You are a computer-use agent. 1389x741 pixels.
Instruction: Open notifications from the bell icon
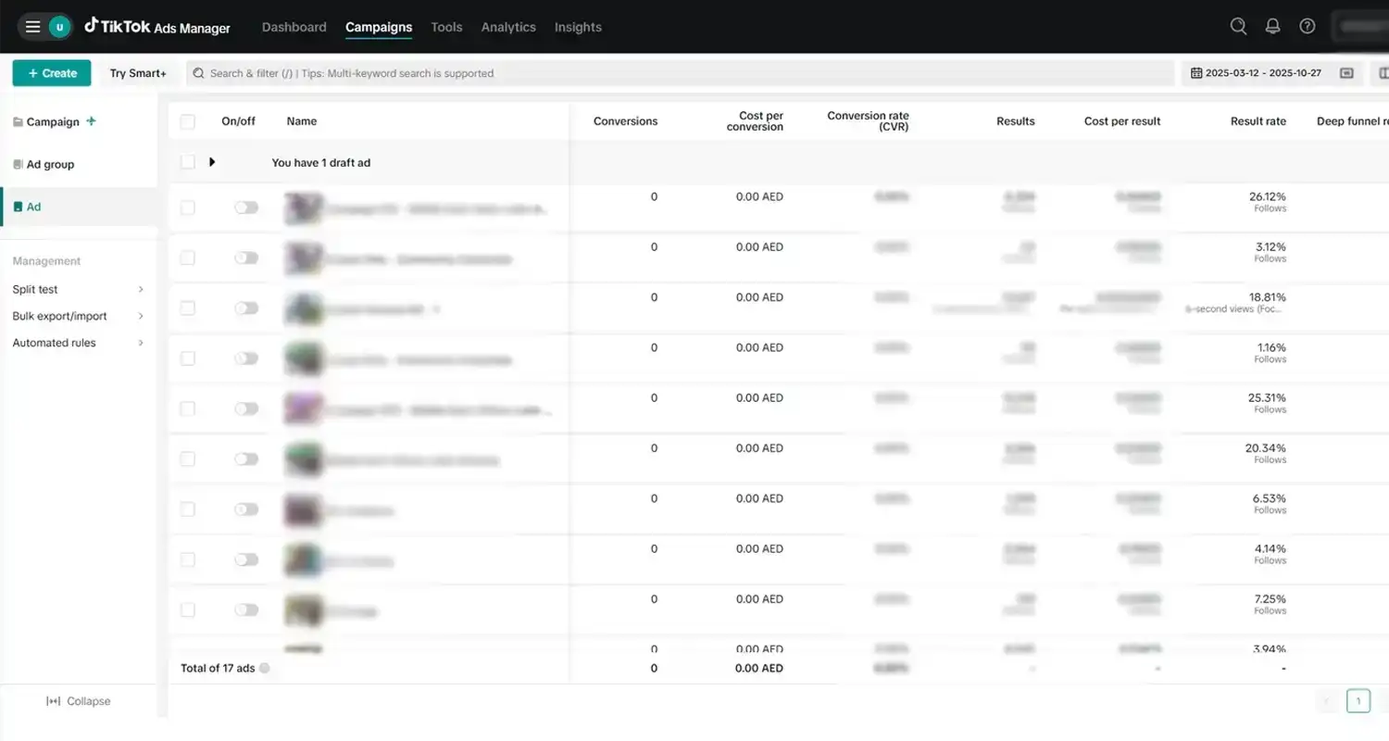pos(1272,27)
